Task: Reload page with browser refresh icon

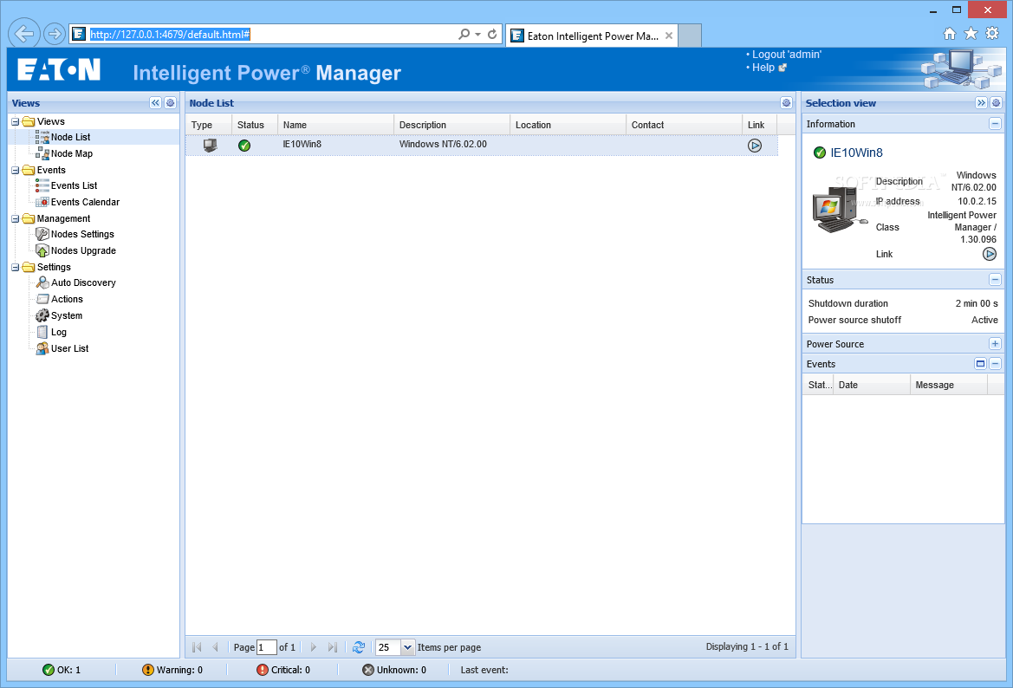Action: click(492, 35)
